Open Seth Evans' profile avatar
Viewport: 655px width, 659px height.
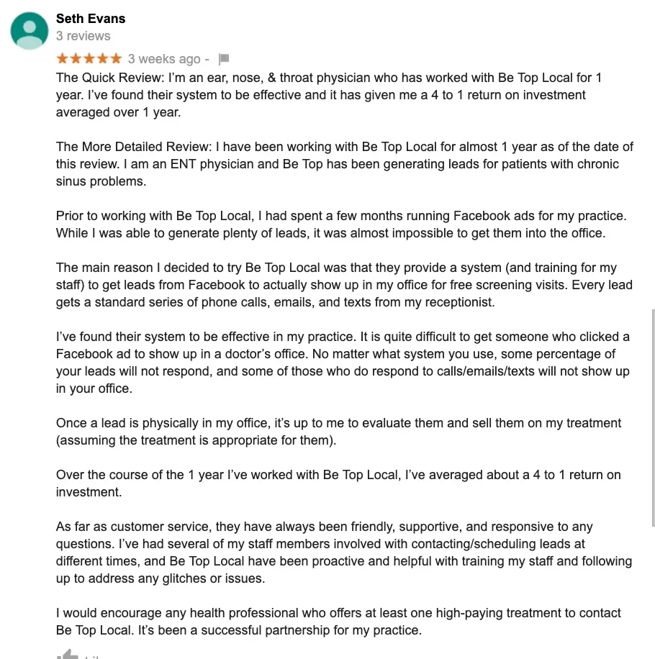click(30, 31)
